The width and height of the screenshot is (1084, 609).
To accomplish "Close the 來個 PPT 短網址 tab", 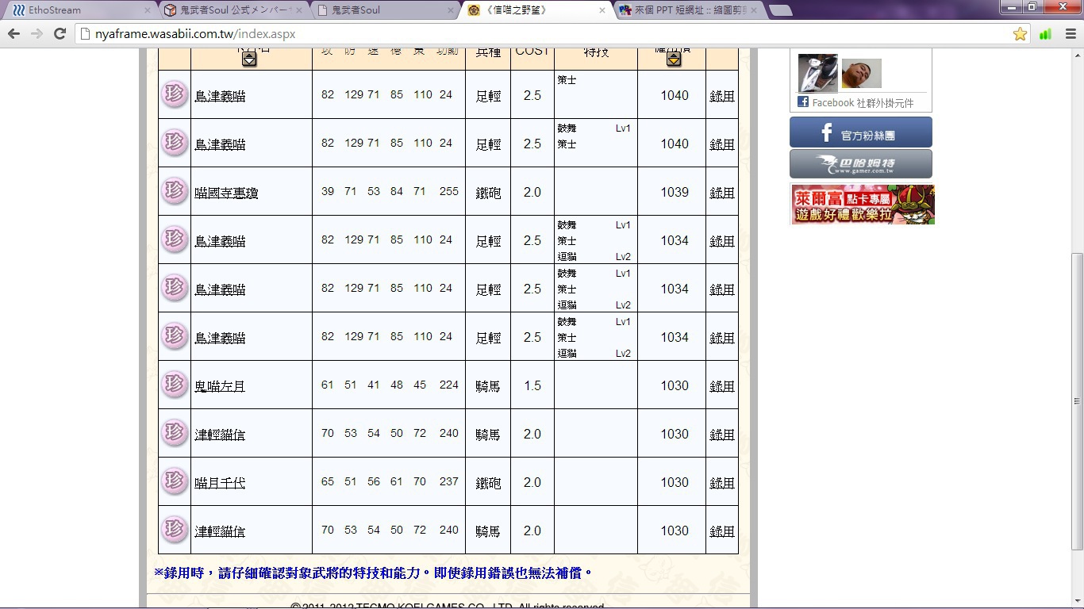I will click(x=755, y=10).
